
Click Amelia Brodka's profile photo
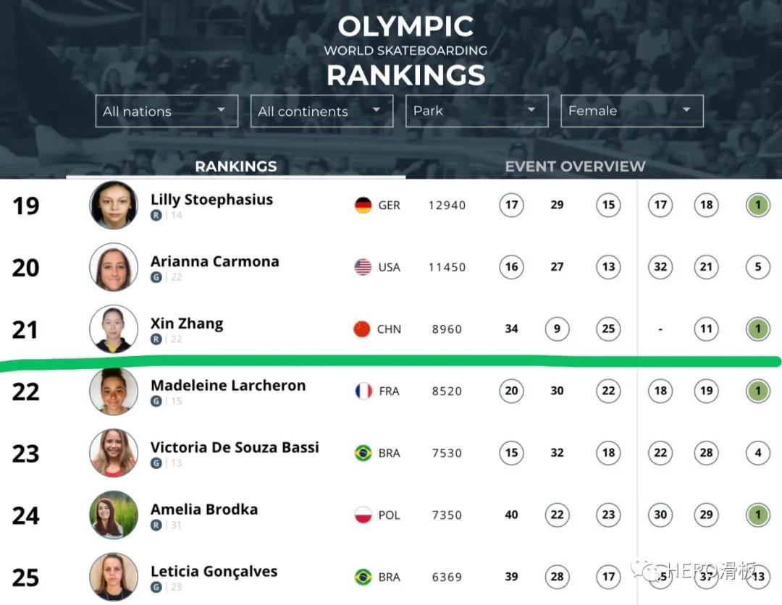[x=114, y=515]
